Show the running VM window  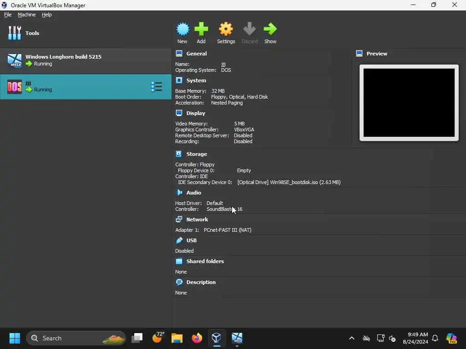pyautogui.click(x=270, y=33)
